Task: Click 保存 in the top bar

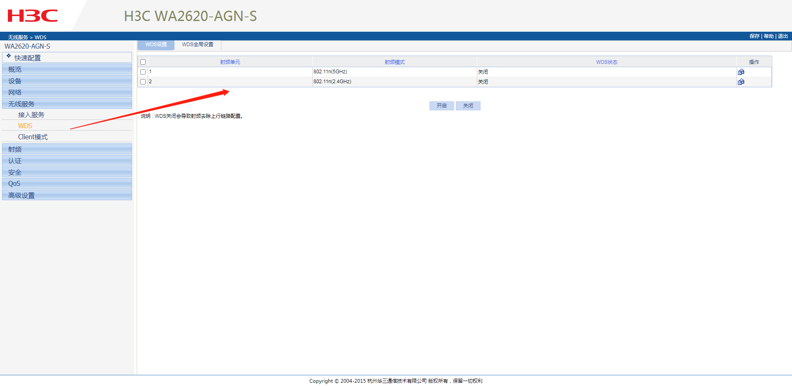Action: tap(754, 36)
